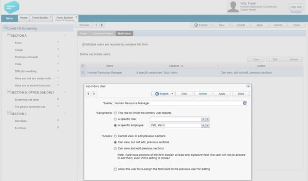Toggle select-all checkbox in table header
The height and width of the screenshot is (181, 308).
pos(83,66)
